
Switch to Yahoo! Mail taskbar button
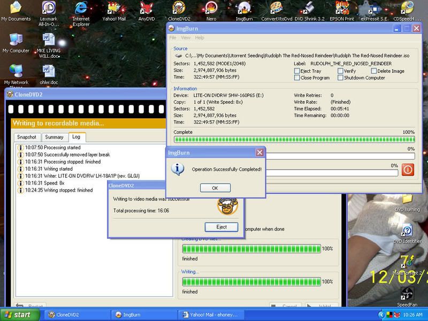coord(211,315)
